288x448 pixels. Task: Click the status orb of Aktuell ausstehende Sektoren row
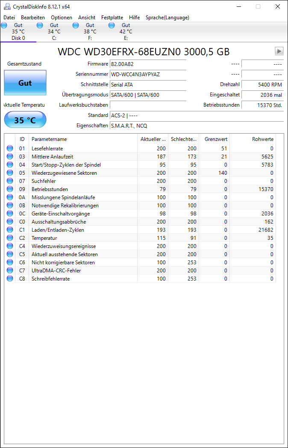10,254
